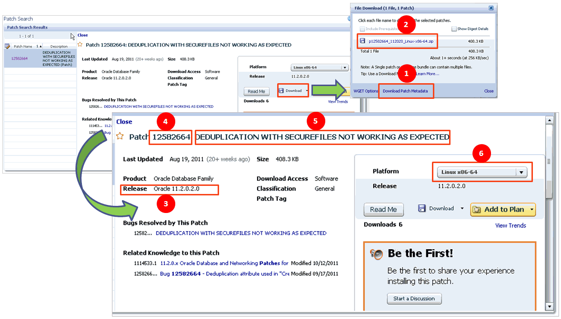Image resolution: width=561 pixels, height=319 pixels.
Task: Click the Start a Discussion button
Action: 414,299
